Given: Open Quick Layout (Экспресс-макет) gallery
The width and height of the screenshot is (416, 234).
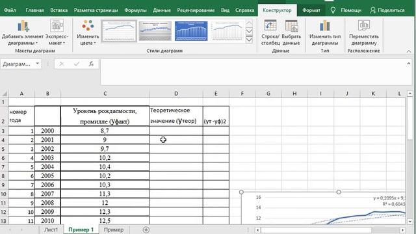Looking at the screenshot, I should tap(57, 32).
